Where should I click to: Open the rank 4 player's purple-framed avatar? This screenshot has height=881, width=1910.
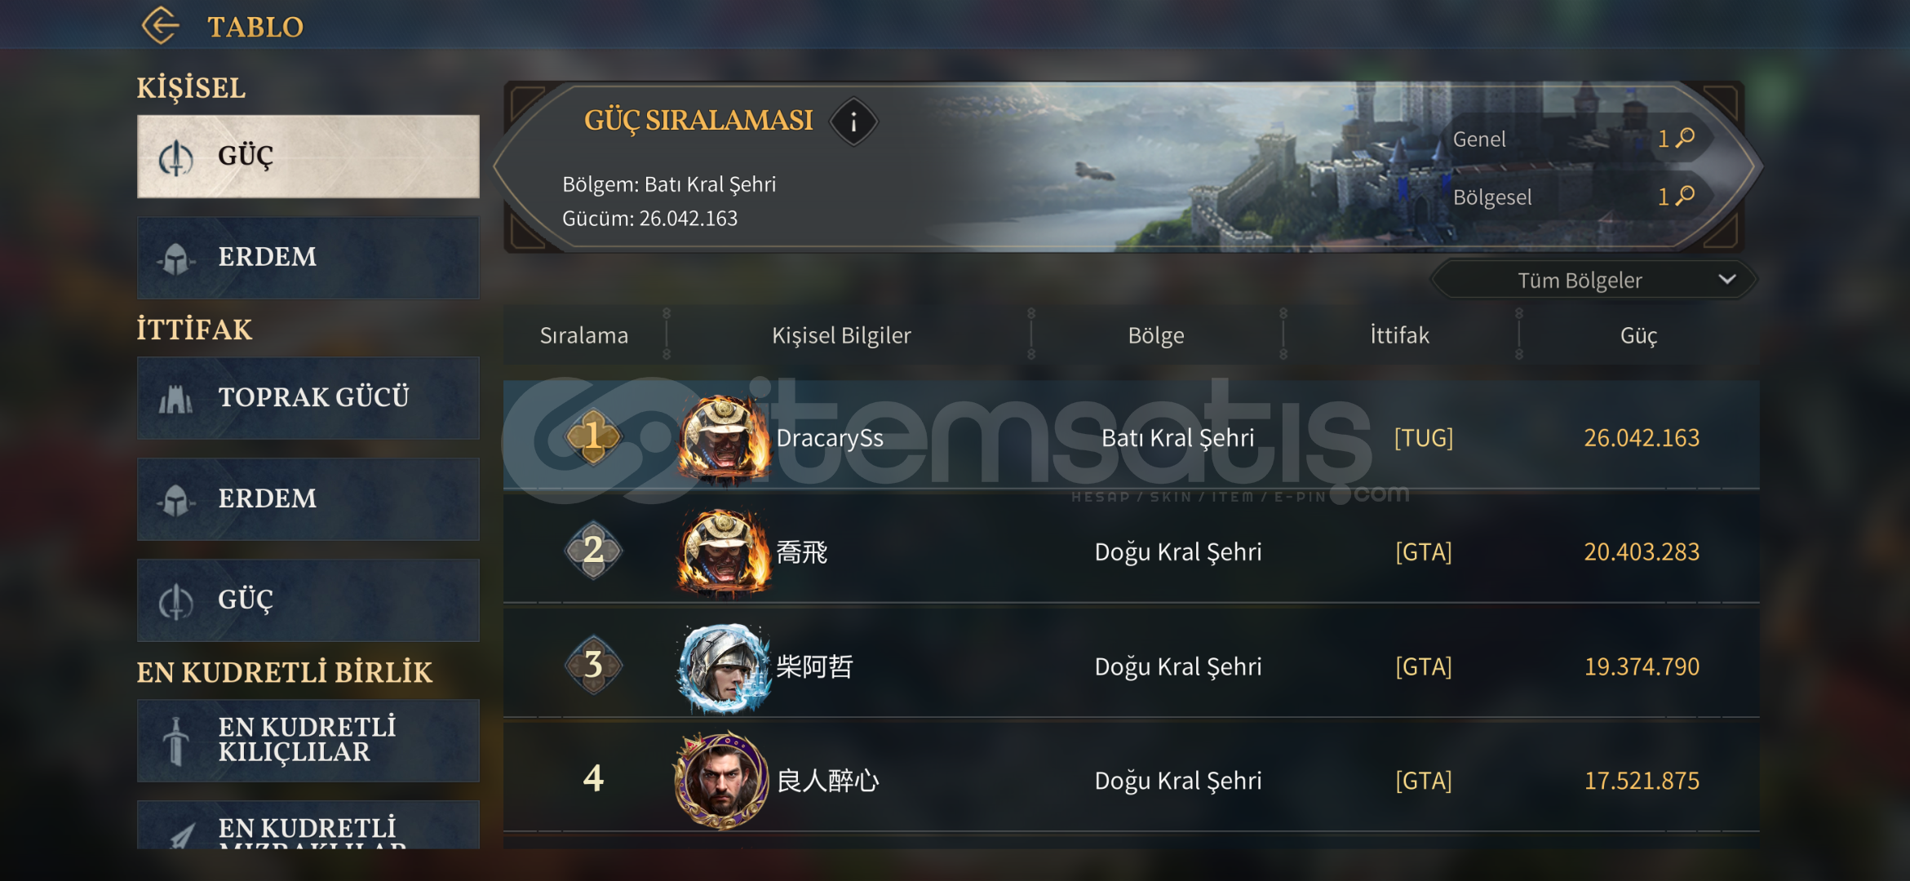(721, 780)
